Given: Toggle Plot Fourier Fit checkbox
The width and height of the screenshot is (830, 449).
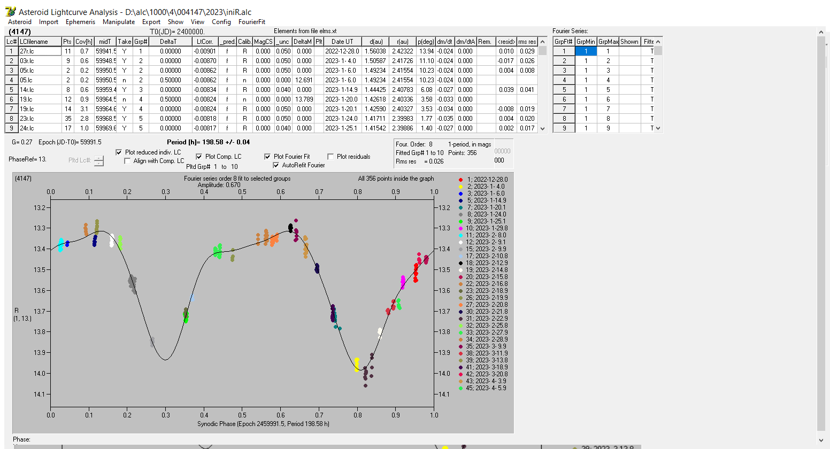Looking at the screenshot, I should 267,157.
